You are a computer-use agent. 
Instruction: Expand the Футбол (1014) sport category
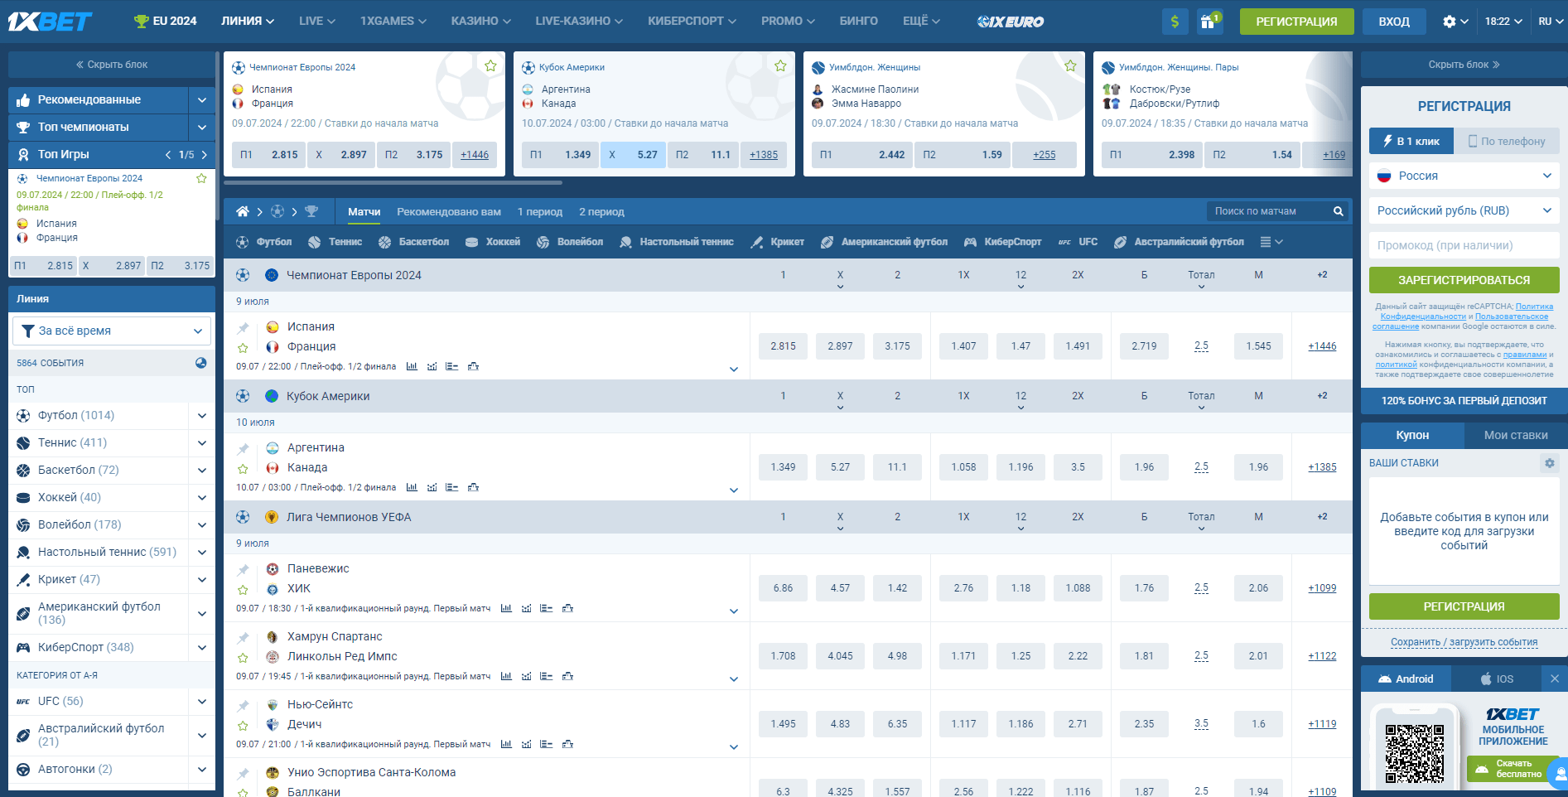pos(201,416)
